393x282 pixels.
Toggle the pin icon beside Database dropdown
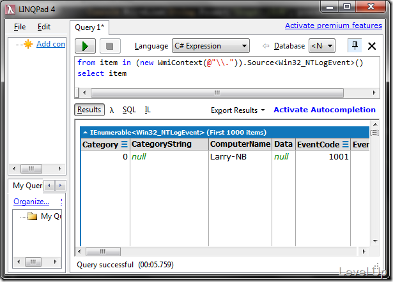[355, 45]
